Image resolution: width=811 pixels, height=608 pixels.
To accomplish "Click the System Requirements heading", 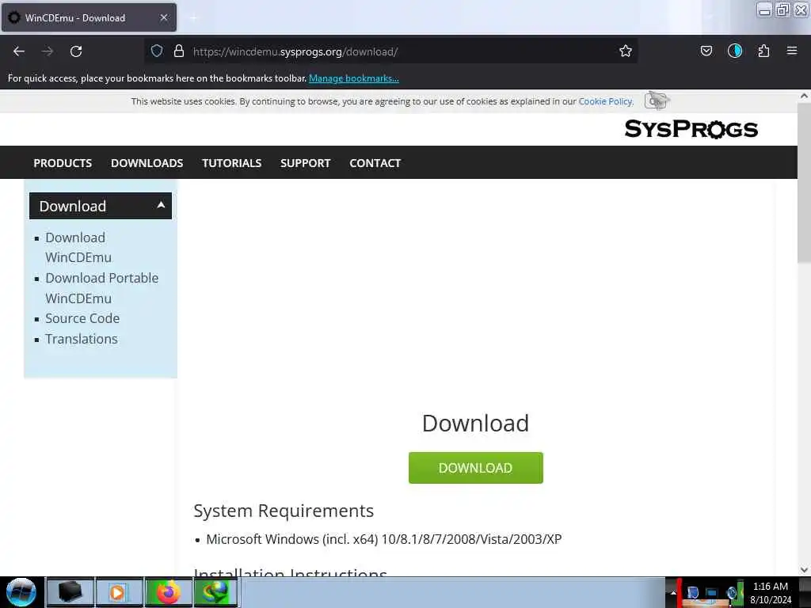I will 284,511.
